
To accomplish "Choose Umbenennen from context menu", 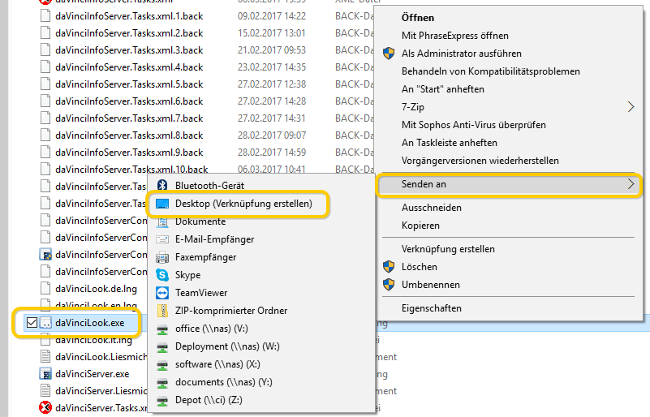I will [x=430, y=285].
